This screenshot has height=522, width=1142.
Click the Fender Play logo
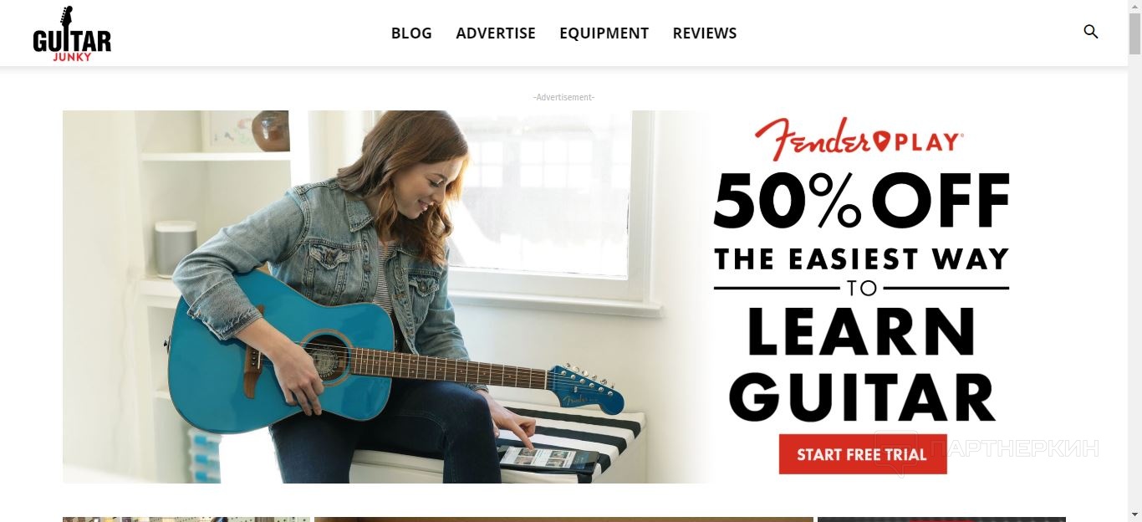pyautogui.click(x=859, y=138)
